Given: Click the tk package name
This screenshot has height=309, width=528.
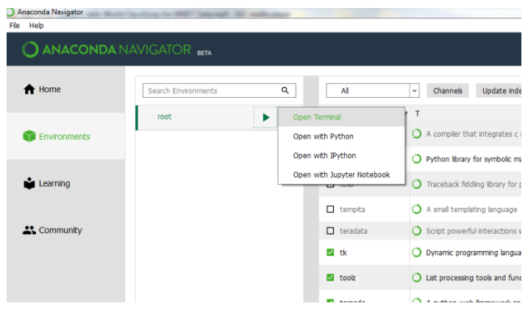Looking at the screenshot, I should pos(343,252).
